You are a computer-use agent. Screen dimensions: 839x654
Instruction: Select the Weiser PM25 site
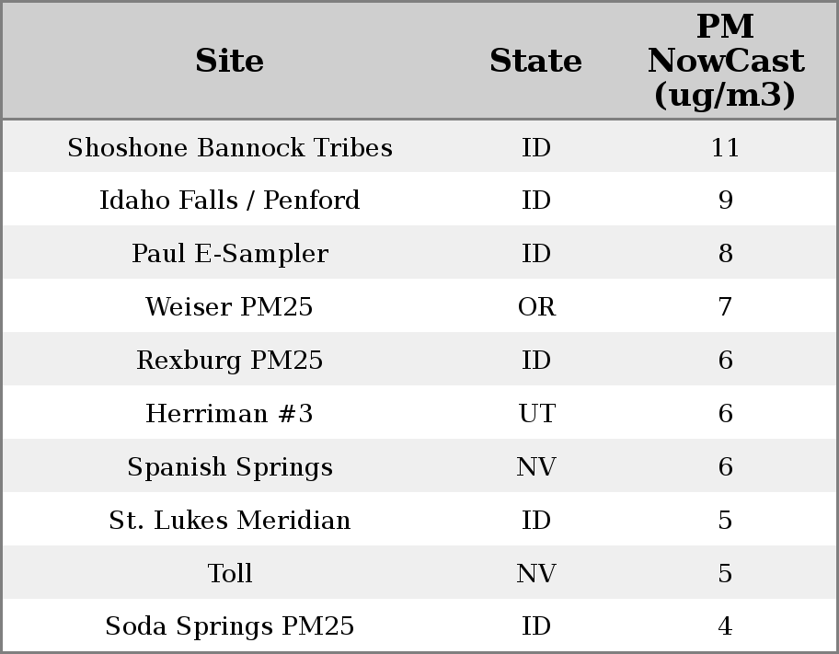pos(229,307)
